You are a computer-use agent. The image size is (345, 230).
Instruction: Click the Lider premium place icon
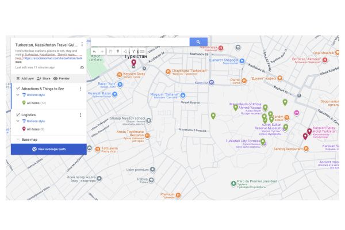[152, 170]
